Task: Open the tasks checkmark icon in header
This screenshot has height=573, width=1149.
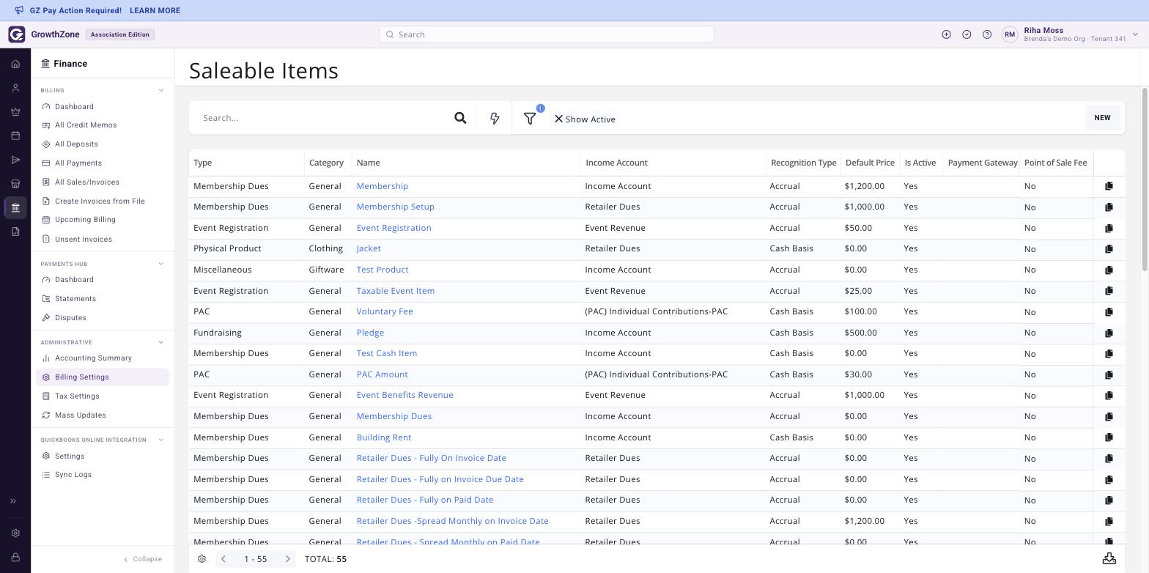Action: click(967, 34)
